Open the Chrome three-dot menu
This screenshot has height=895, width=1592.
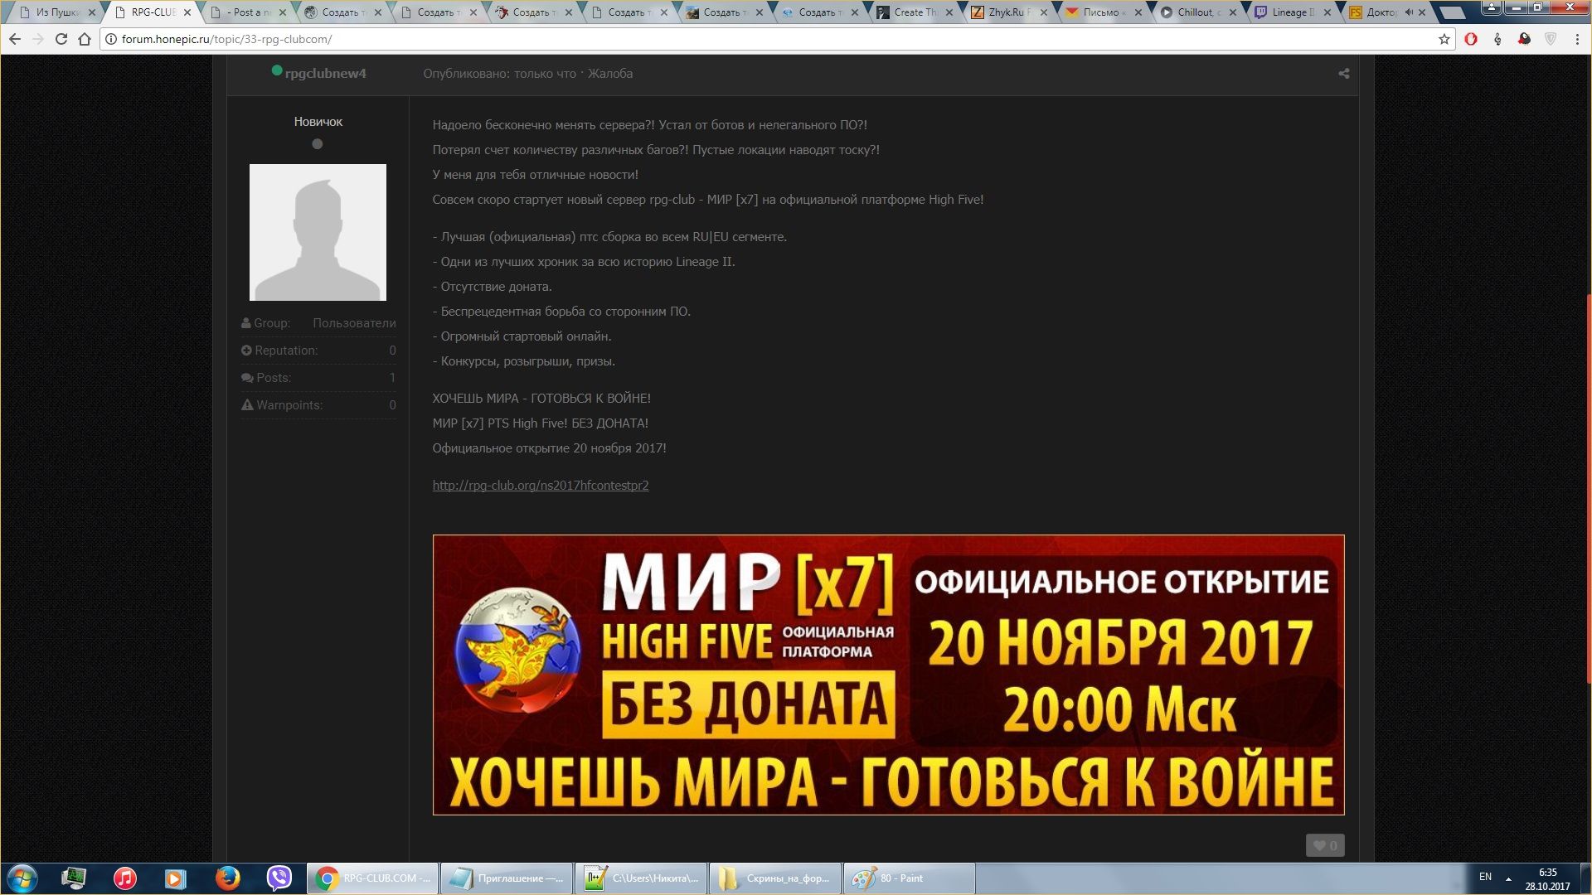pos(1577,39)
